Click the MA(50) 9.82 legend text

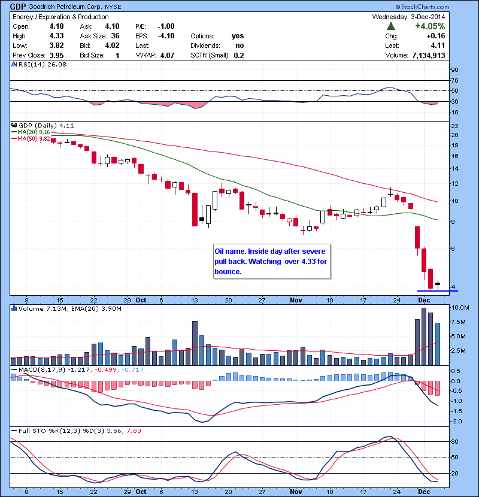click(x=34, y=139)
